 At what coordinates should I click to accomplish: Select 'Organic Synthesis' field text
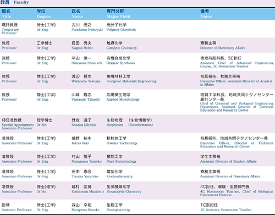(120, 63)
